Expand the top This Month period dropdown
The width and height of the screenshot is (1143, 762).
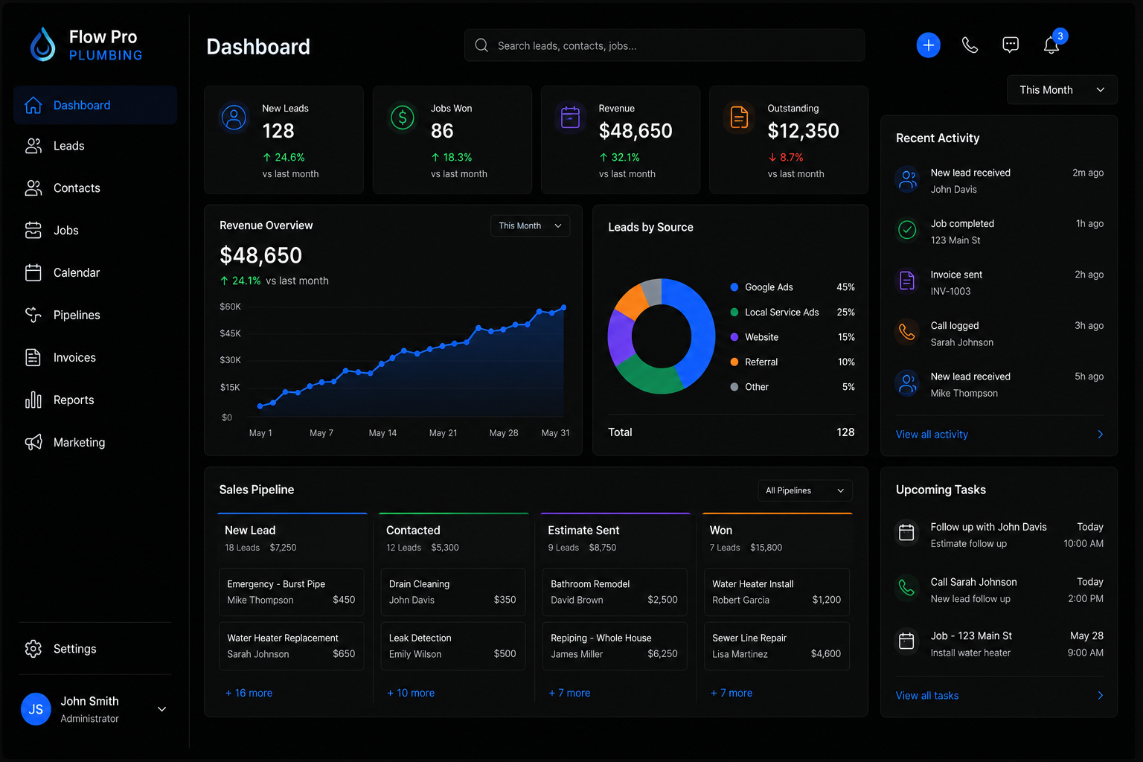1062,90
